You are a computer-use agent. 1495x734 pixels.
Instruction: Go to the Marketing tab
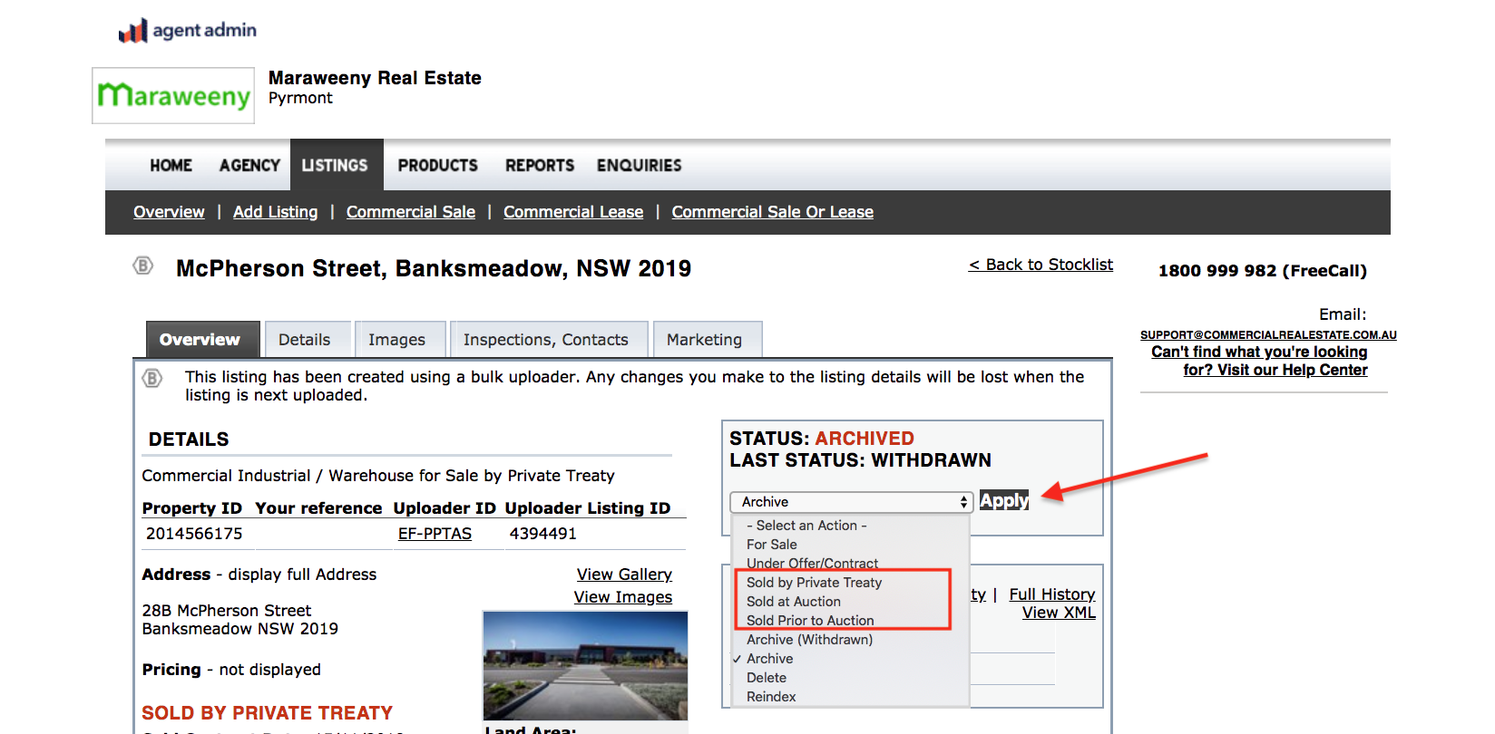(x=704, y=340)
